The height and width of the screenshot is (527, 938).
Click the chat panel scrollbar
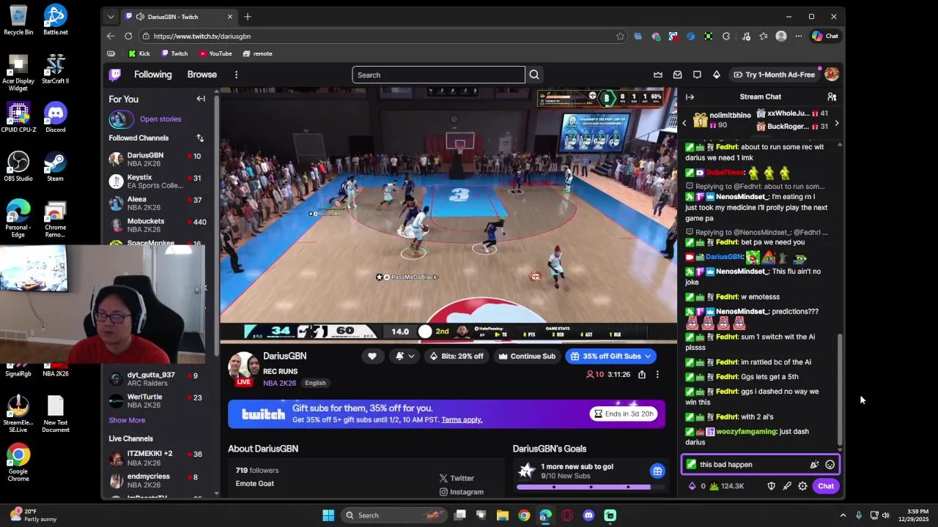tap(841, 388)
